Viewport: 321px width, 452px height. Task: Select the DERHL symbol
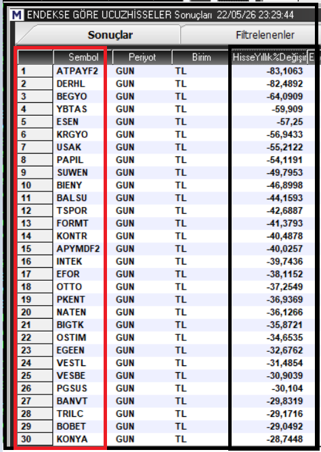71,84
